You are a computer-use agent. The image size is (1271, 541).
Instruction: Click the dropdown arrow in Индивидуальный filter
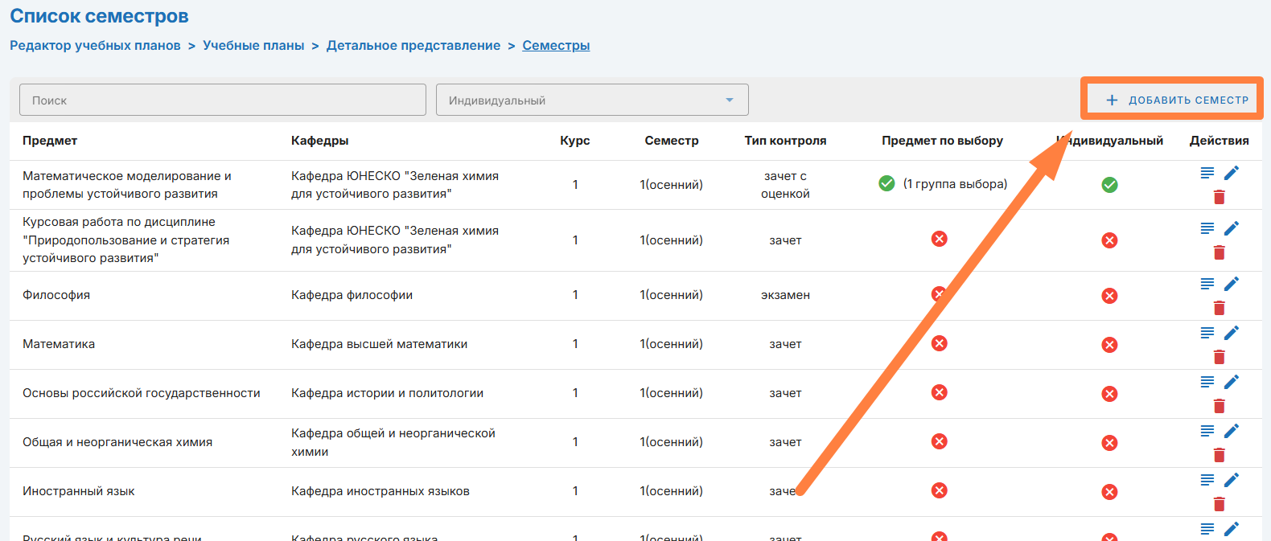click(730, 100)
